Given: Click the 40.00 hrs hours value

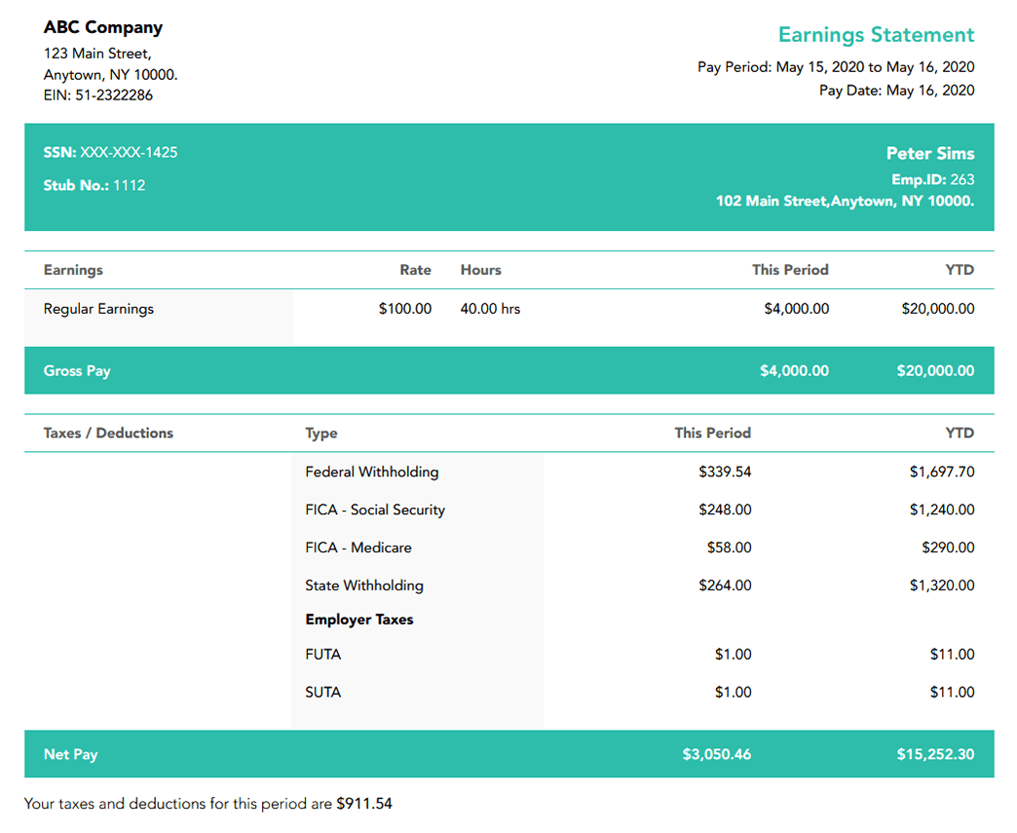Looking at the screenshot, I should (490, 309).
